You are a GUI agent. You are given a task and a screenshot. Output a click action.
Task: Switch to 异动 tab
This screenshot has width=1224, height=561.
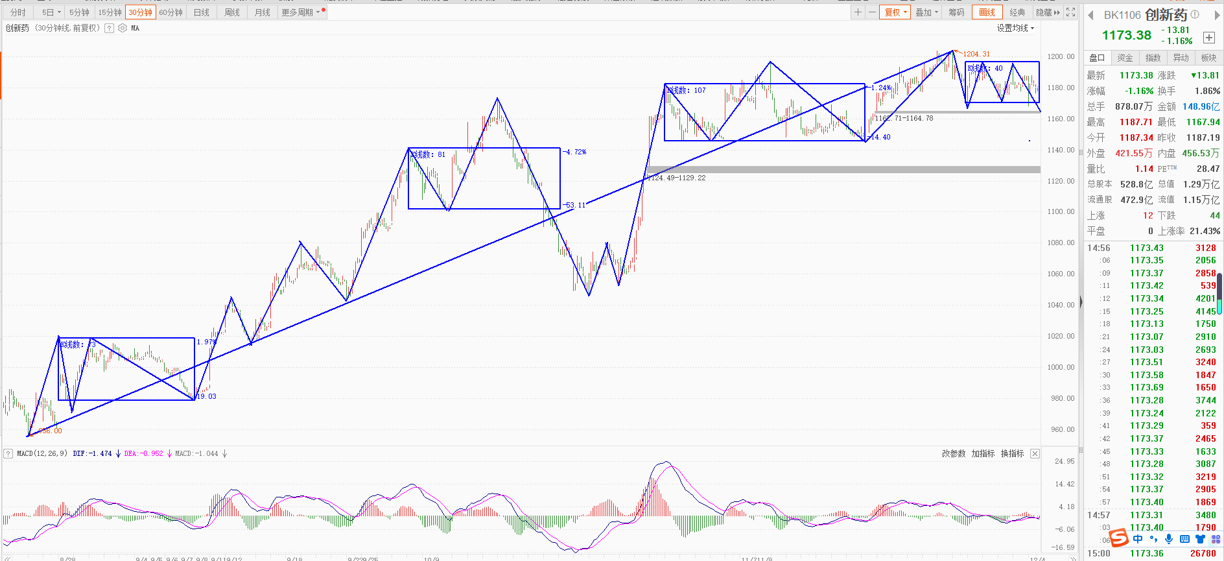pyautogui.click(x=1181, y=58)
